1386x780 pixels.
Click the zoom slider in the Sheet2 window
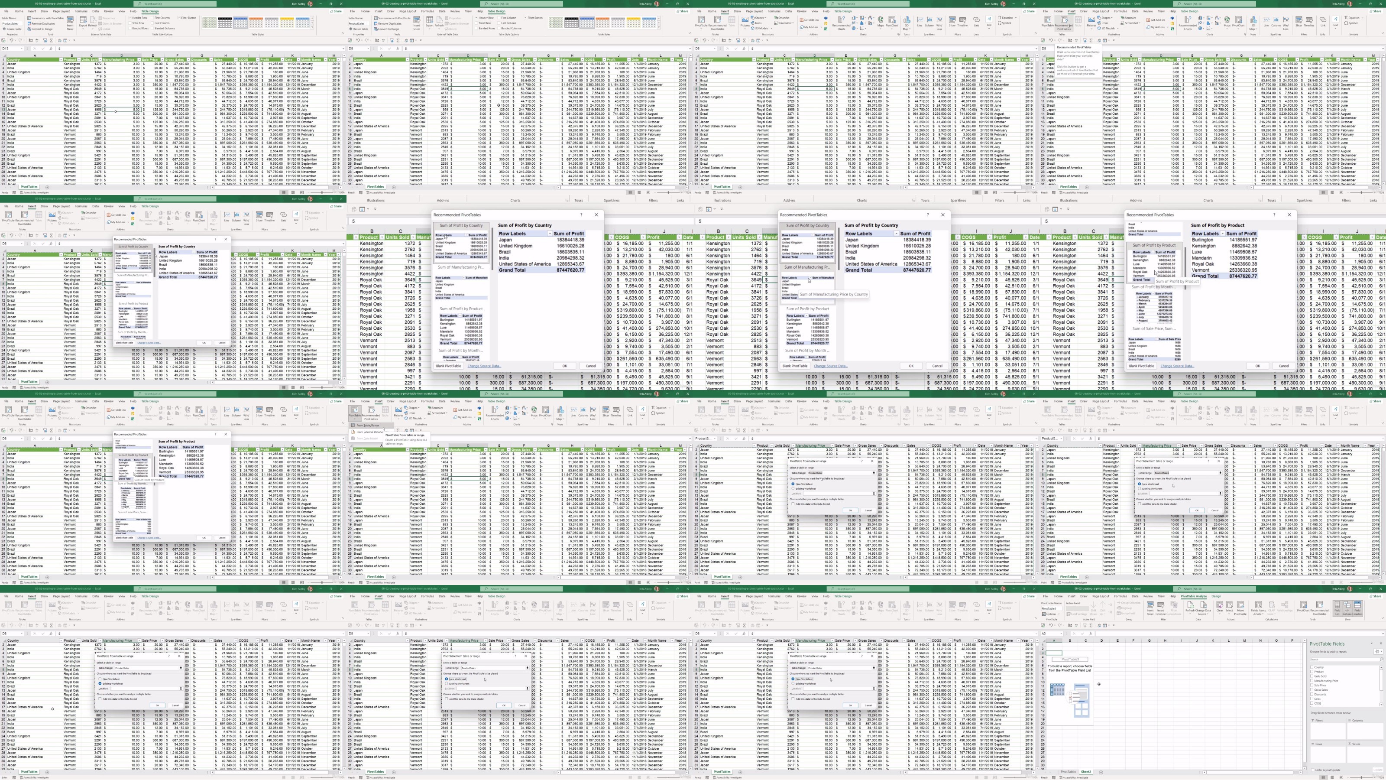click(x=1362, y=778)
